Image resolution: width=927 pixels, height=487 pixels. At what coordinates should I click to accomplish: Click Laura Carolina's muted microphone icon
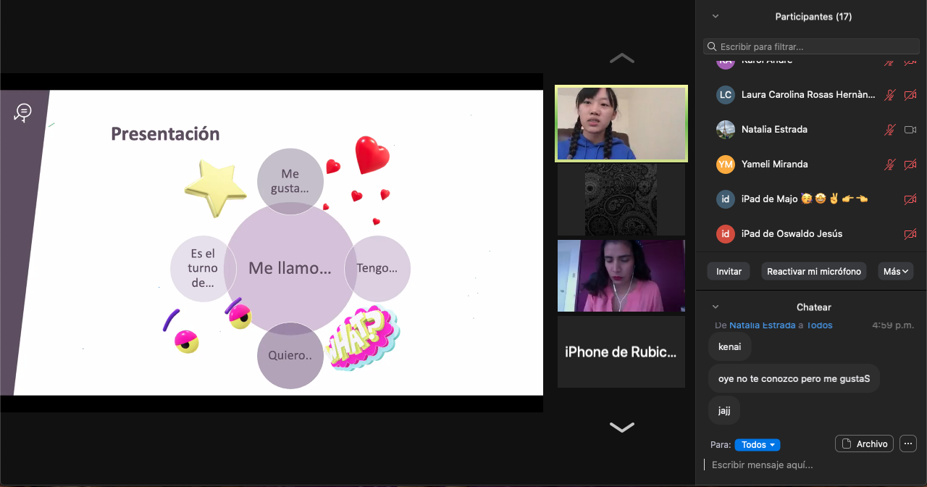(x=889, y=95)
